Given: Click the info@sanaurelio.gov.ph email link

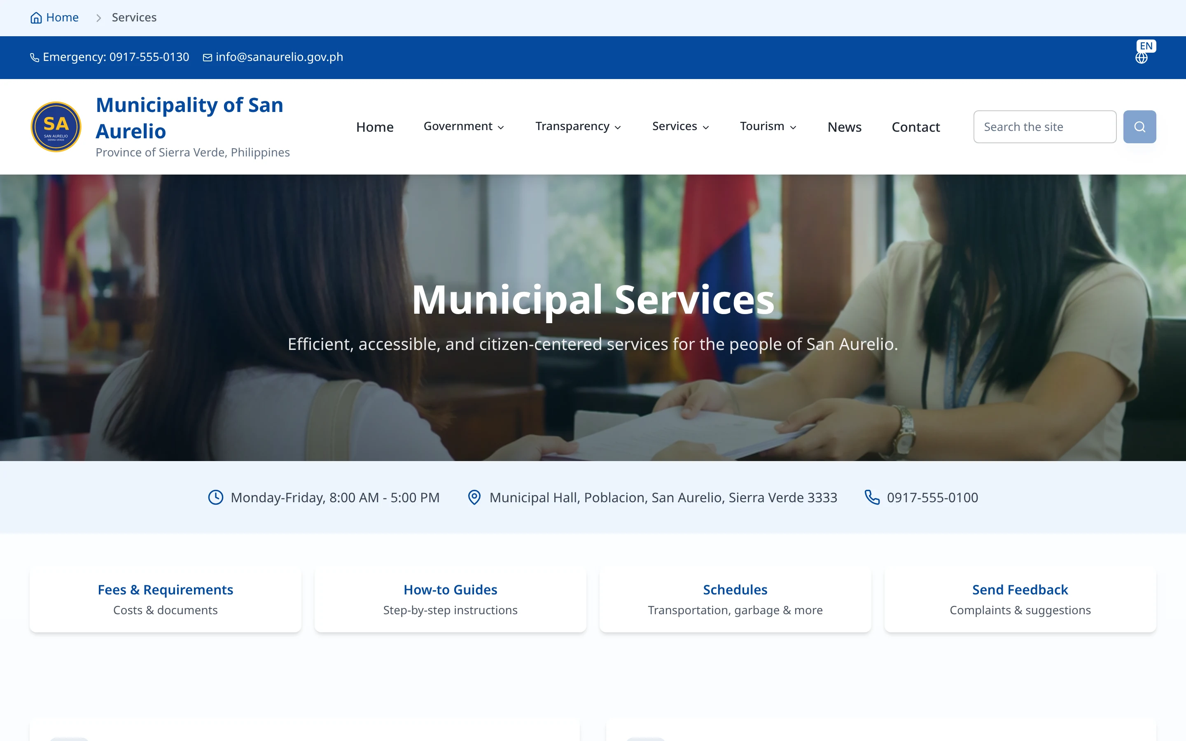Looking at the screenshot, I should [x=279, y=57].
